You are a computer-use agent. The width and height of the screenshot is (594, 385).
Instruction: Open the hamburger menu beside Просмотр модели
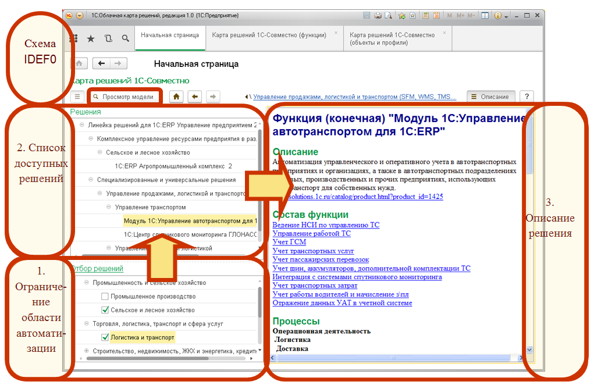tap(77, 97)
